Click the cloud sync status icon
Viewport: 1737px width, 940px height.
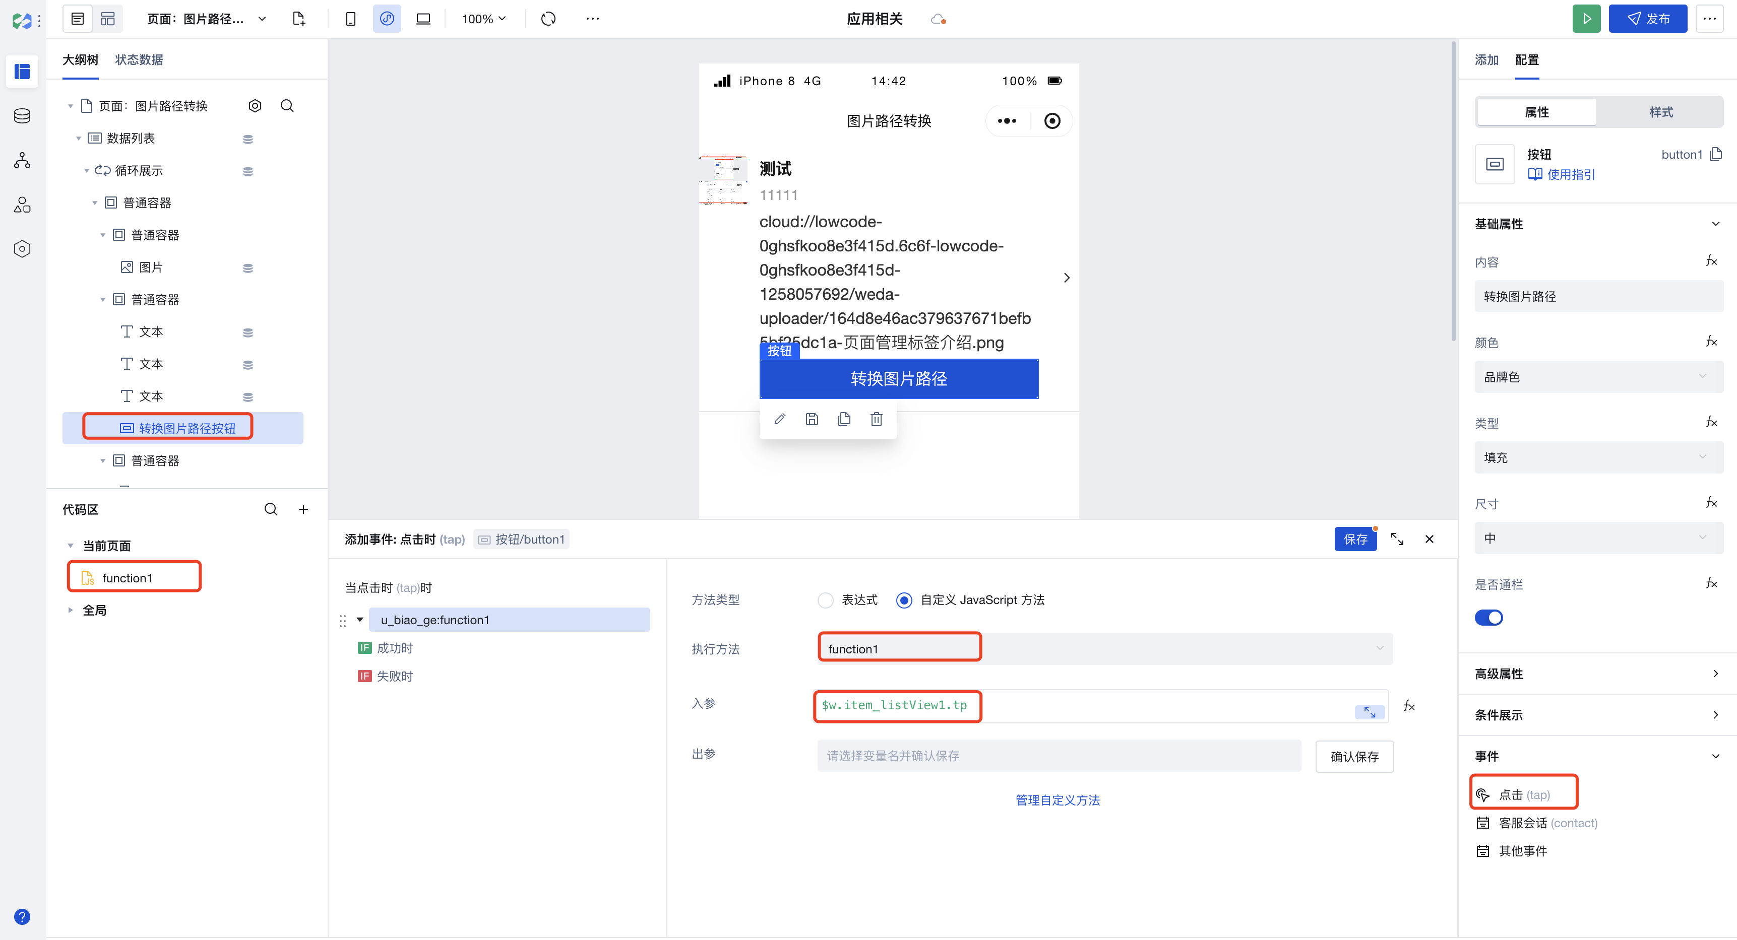(938, 20)
